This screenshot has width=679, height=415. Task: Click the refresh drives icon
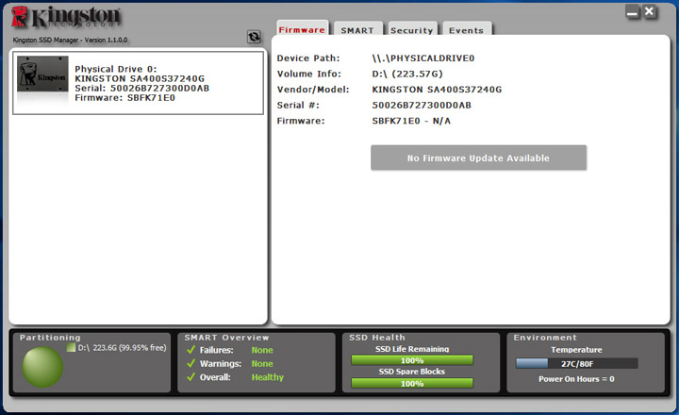tap(254, 37)
